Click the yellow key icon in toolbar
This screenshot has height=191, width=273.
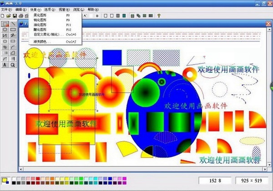tap(158, 15)
